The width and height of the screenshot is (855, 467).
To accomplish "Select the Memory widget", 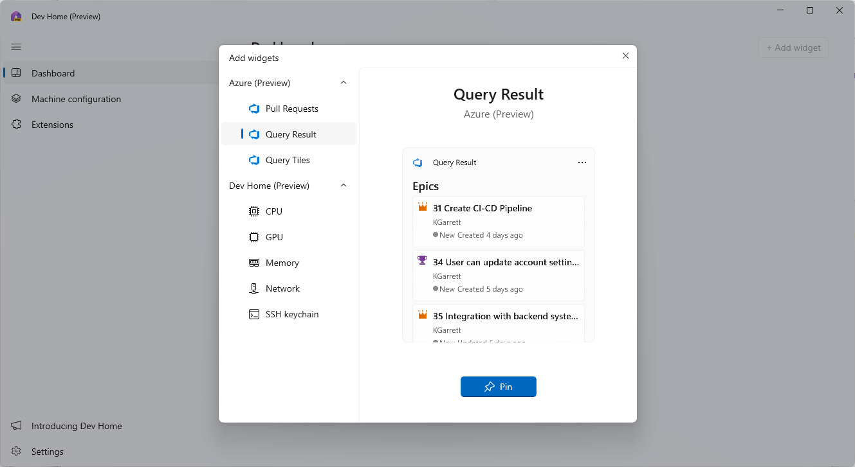I will [289, 263].
